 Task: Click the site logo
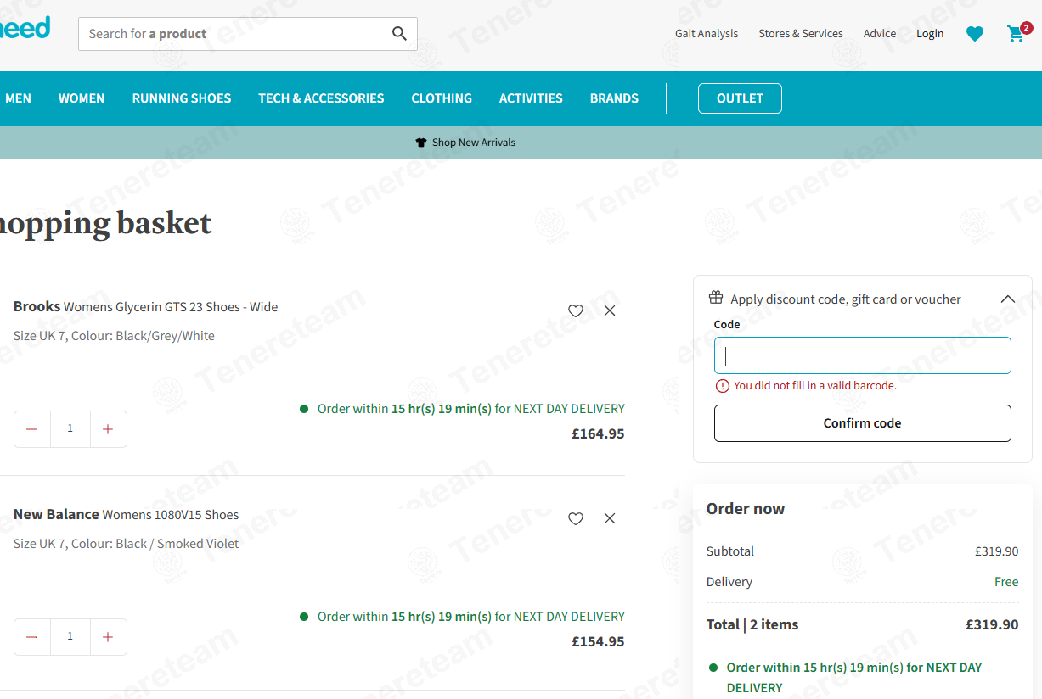point(25,27)
